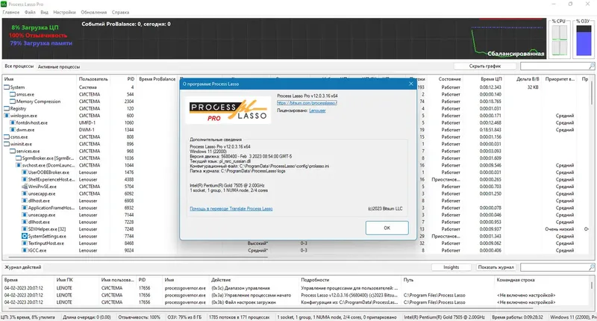Sort by the Время ЦП column header
This screenshot has height=321, width=597.
[491, 79]
